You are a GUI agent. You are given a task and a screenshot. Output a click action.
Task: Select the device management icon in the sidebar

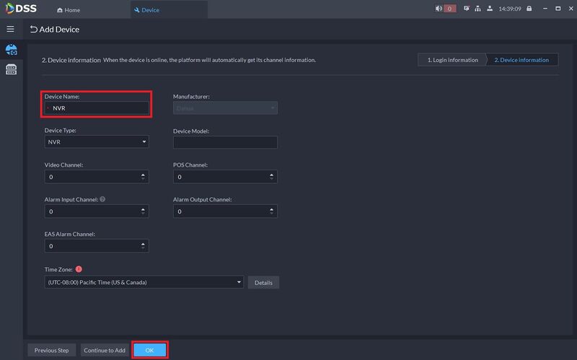(x=11, y=51)
